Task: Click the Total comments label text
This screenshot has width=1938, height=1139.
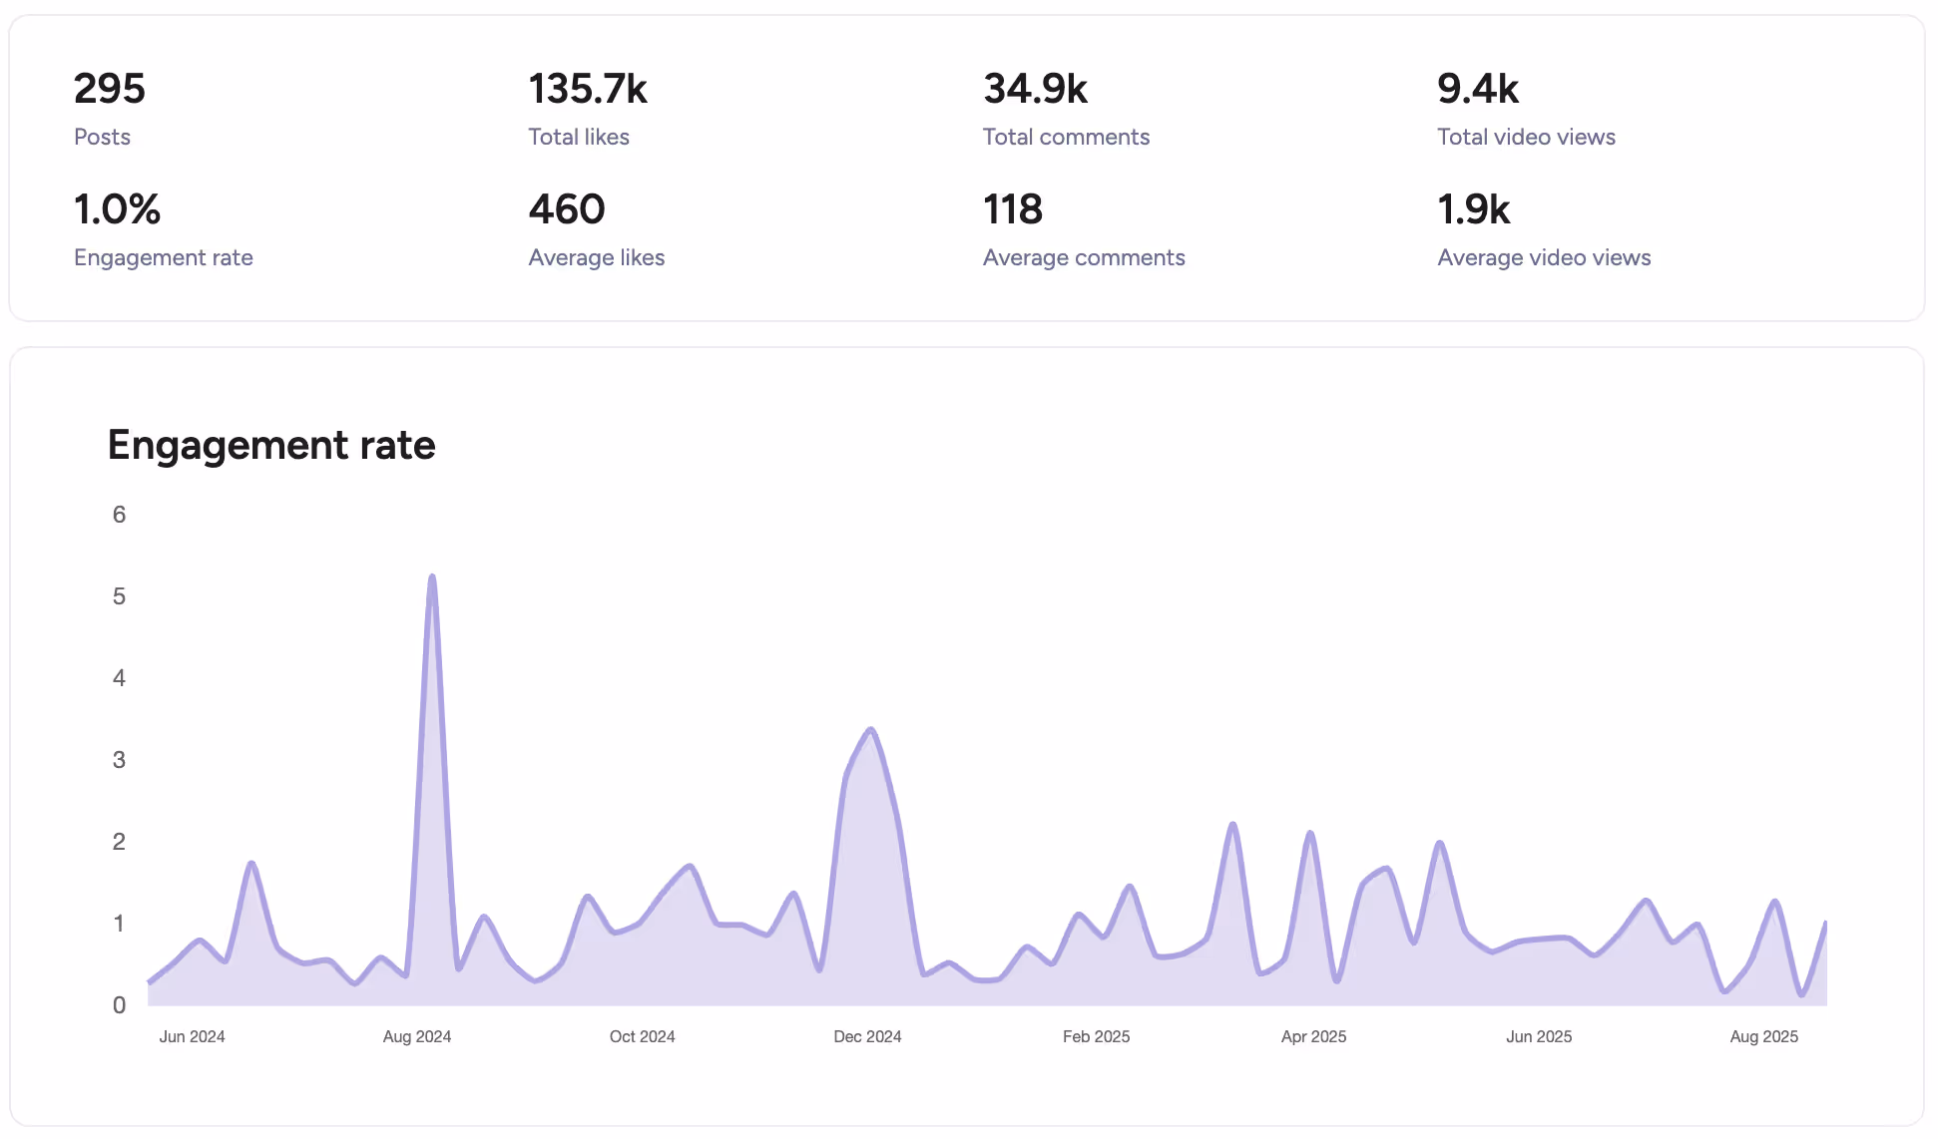Action: [1066, 138]
